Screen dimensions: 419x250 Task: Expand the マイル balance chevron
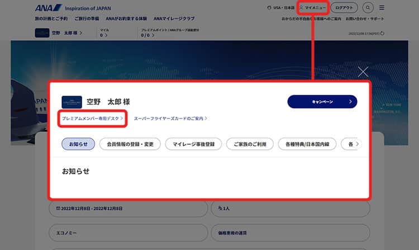106,35
